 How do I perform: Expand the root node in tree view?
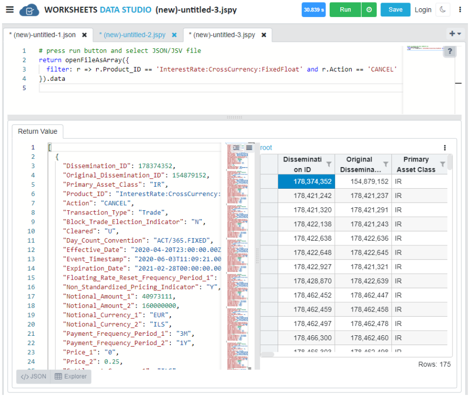click(266, 148)
